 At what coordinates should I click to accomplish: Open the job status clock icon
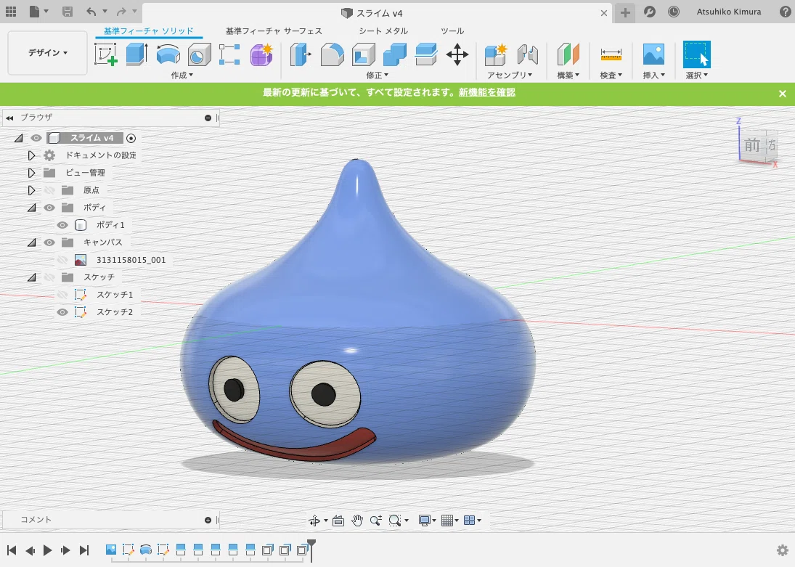click(x=673, y=12)
